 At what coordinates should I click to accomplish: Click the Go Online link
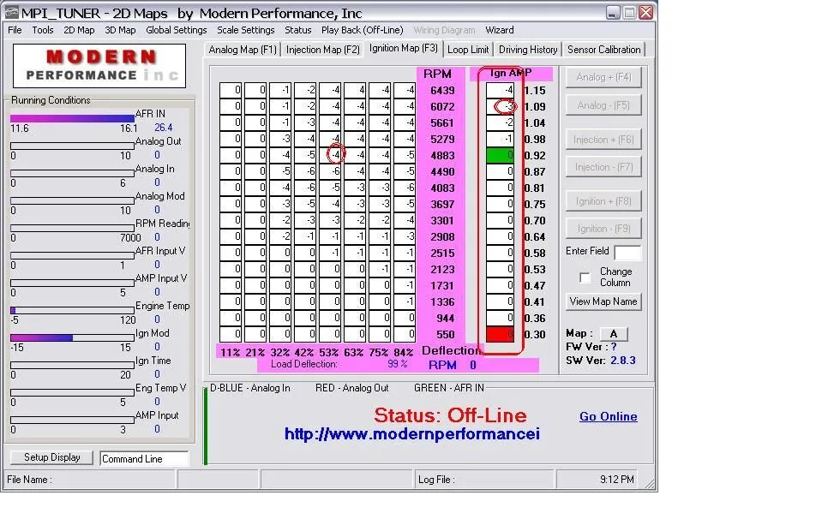608,416
